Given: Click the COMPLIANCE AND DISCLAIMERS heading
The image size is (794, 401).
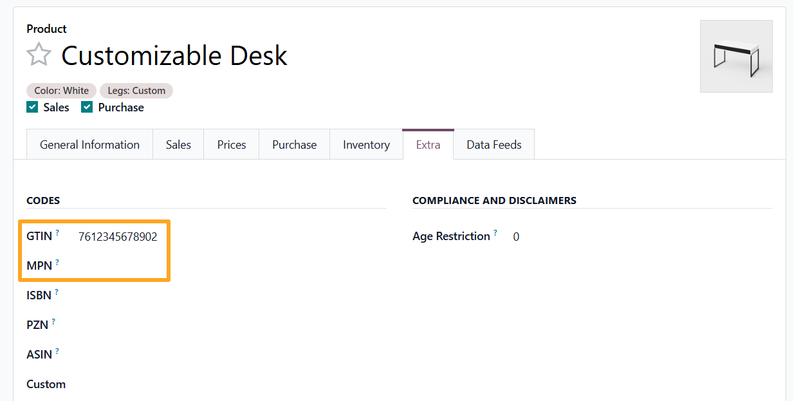Looking at the screenshot, I should click(x=494, y=200).
